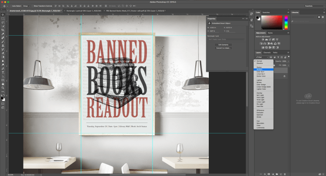Click the Photo Filter adjustment icon
This screenshot has width=326, height=176.
click(272, 43)
